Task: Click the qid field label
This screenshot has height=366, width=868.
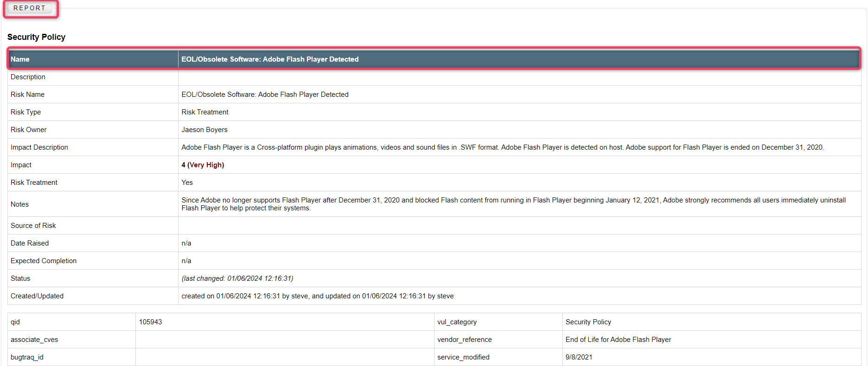Action: pos(15,322)
